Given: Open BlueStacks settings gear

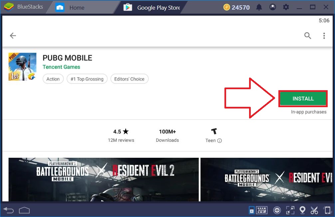Looking at the screenshot, I should [x=286, y=7].
